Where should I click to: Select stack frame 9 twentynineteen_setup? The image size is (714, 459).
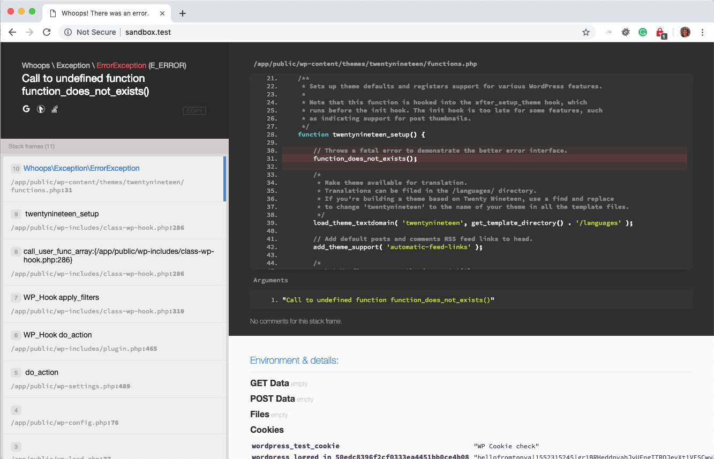[x=114, y=220]
